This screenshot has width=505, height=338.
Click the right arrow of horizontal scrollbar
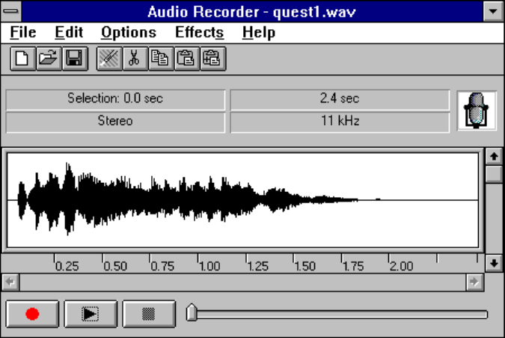click(x=474, y=283)
